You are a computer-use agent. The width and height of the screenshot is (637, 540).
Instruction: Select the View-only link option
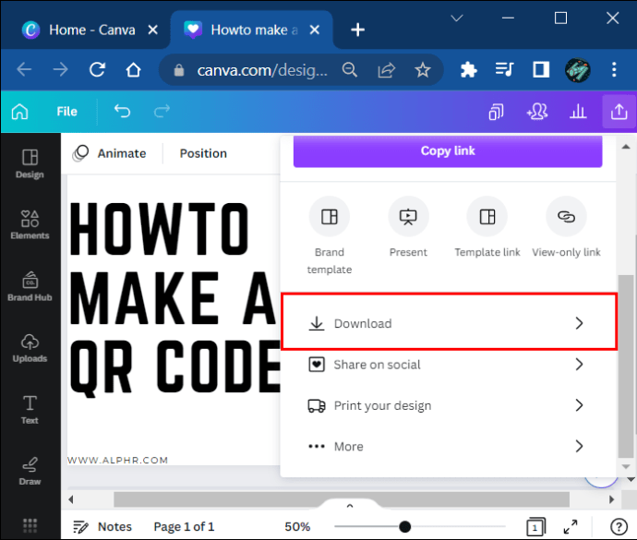pos(566,227)
